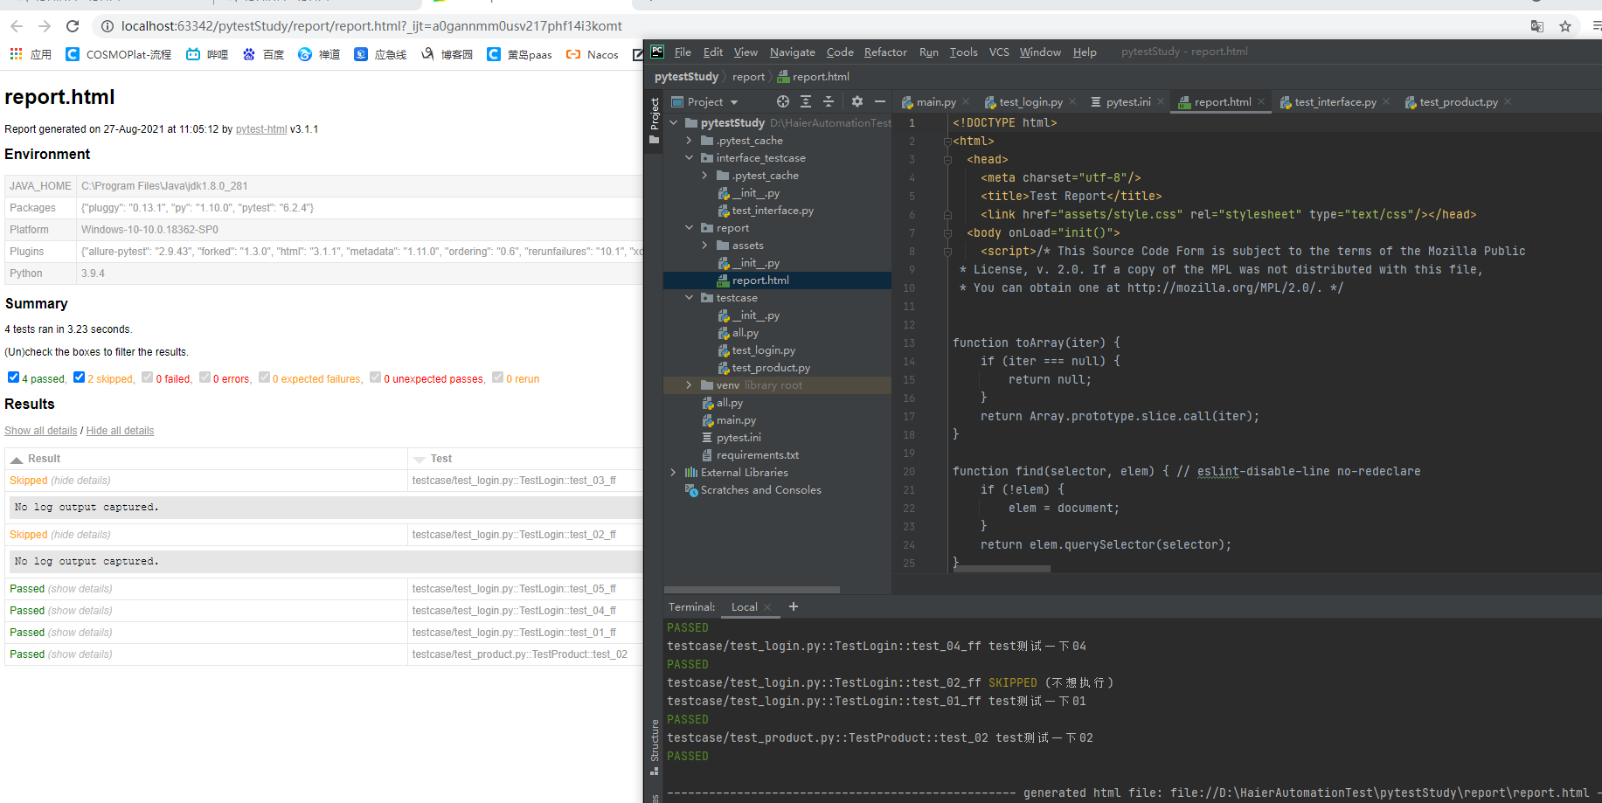Click the locate/select opened file target icon

[x=783, y=102]
